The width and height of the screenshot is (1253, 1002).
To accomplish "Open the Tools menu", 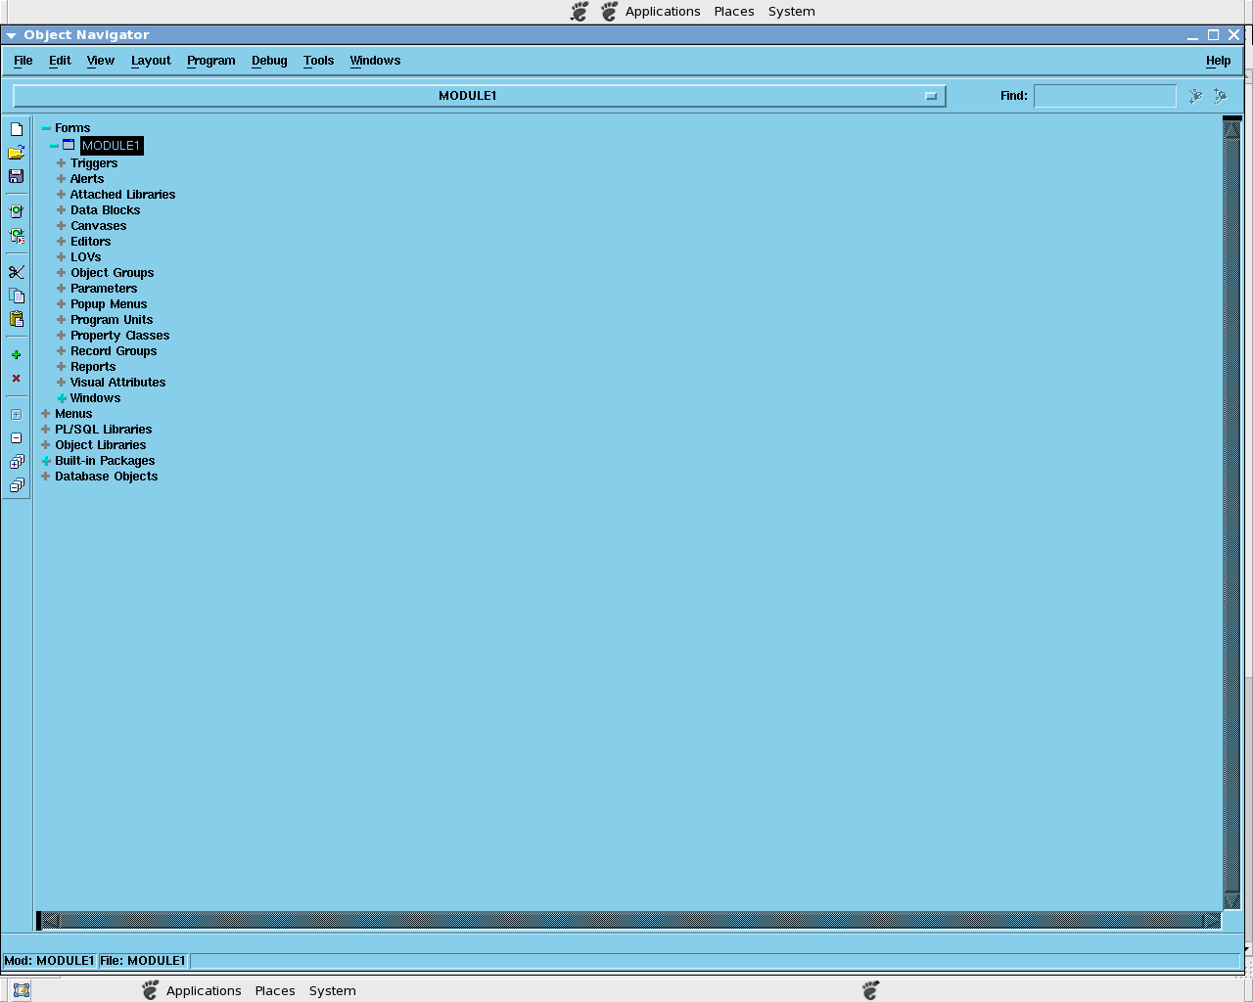I will (318, 61).
